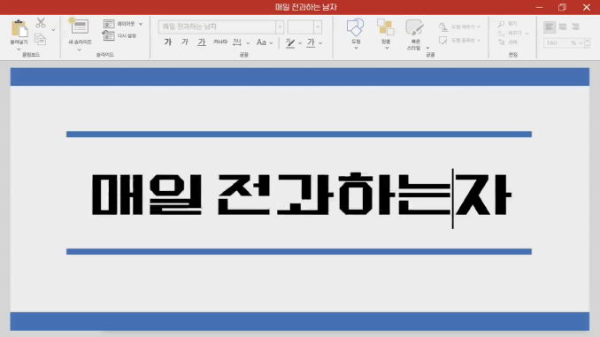The width and height of the screenshot is (600, 337).
Task: Minimize the PowerPoint window
Action: 539,7
